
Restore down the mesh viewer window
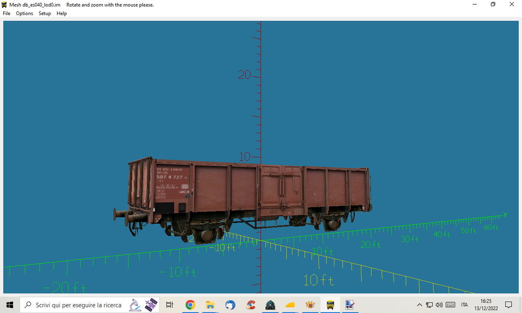coord(493,4)
